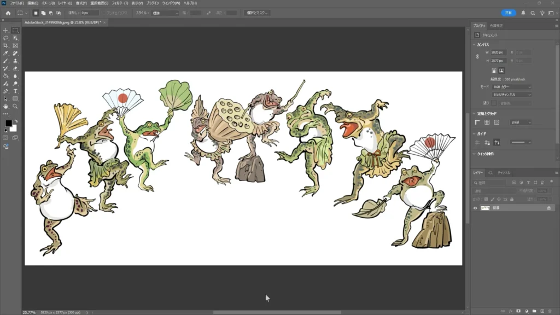This screenshot has height=315, width=560.
Task: Toggle visibility of the 背景 layer
Action: click(475, 208)
